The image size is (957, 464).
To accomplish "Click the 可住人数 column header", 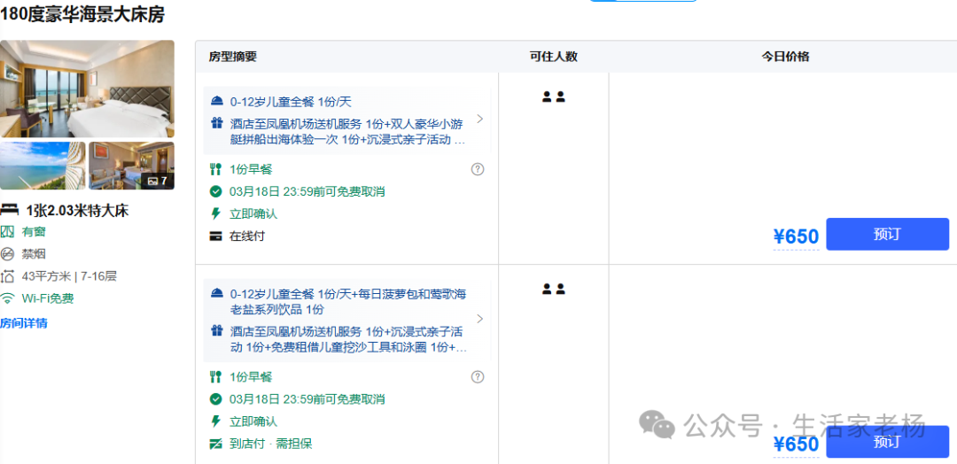I will click(554, 57).
